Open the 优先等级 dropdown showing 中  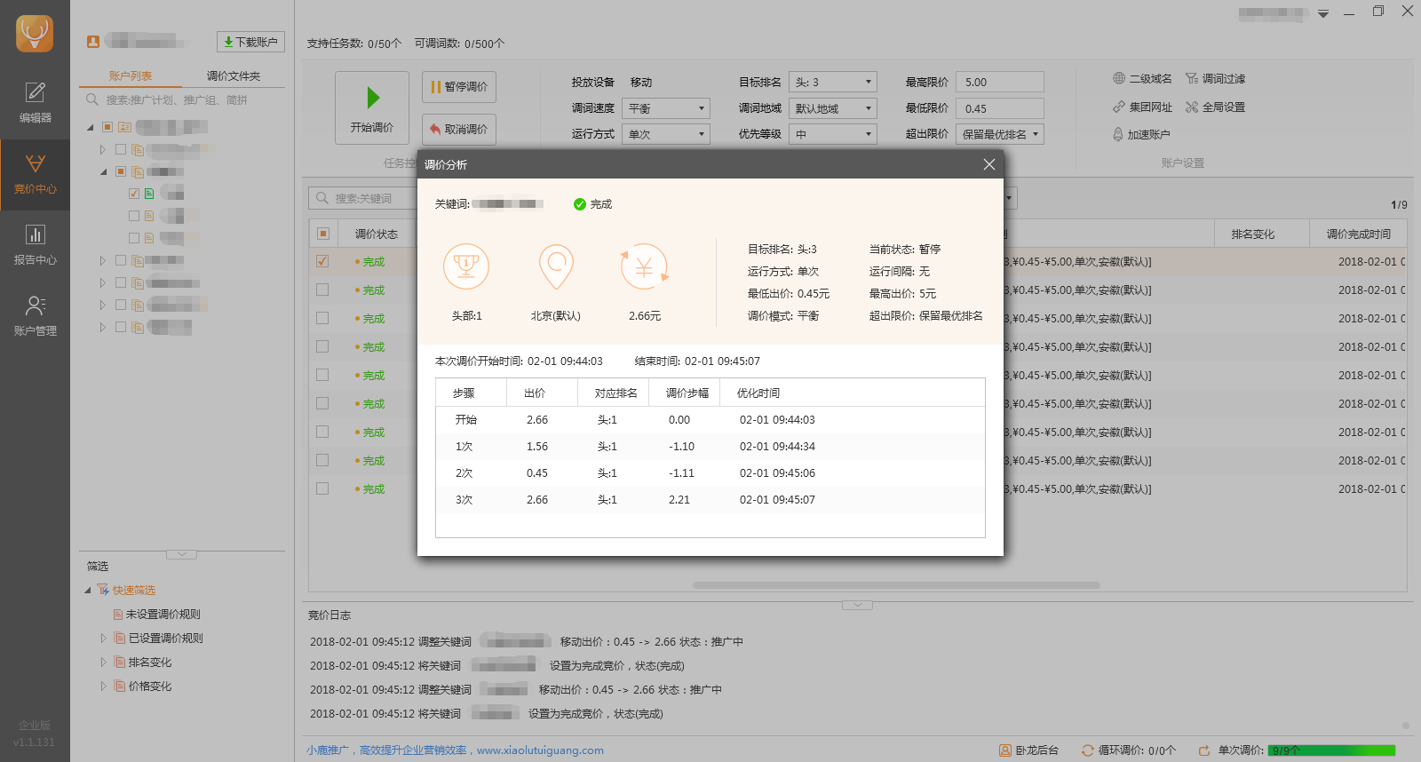click(833, 134)
